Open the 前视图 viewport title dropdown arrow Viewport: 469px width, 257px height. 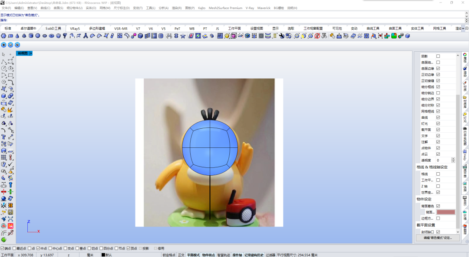[x=31, y=53]
